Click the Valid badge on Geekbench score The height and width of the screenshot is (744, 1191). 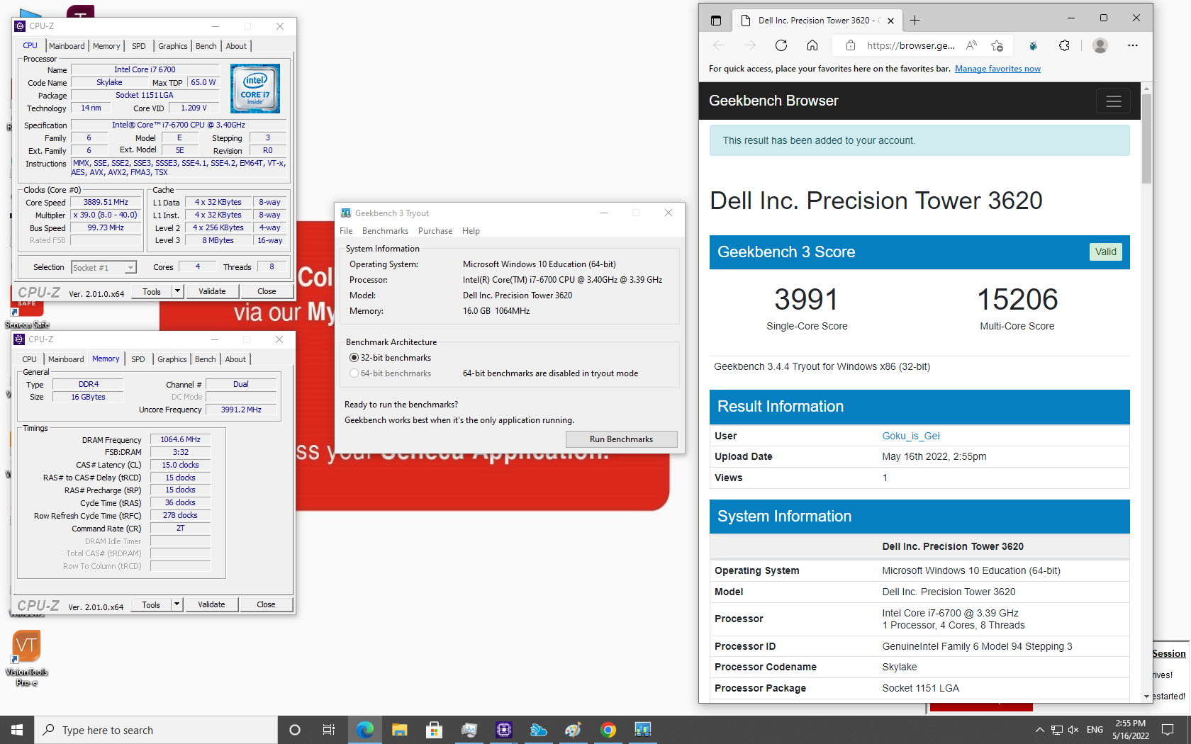pos(1105,252)
